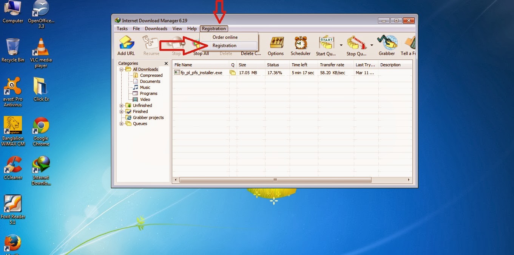Image resolution: width=514 pixels, height=255 pixels.
Task: Collapse the All Downloads tree node
Action: [x=122, y=69]
